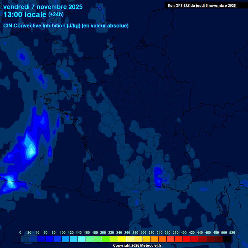Click the brightest CIN peak over the Atlantic
The image size is (248, 248).
point(31,149)
